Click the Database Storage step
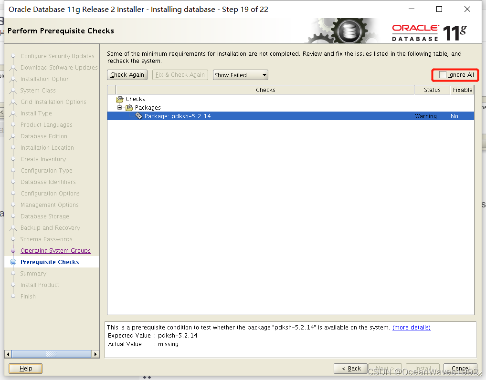Viewport: 486px width, 380px height. [x=44, y=216]
